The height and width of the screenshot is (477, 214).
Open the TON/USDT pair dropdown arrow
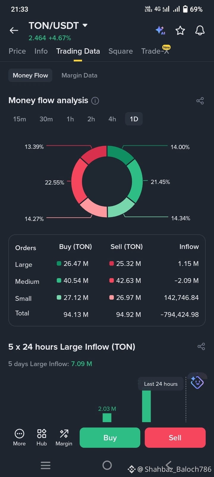85,25
